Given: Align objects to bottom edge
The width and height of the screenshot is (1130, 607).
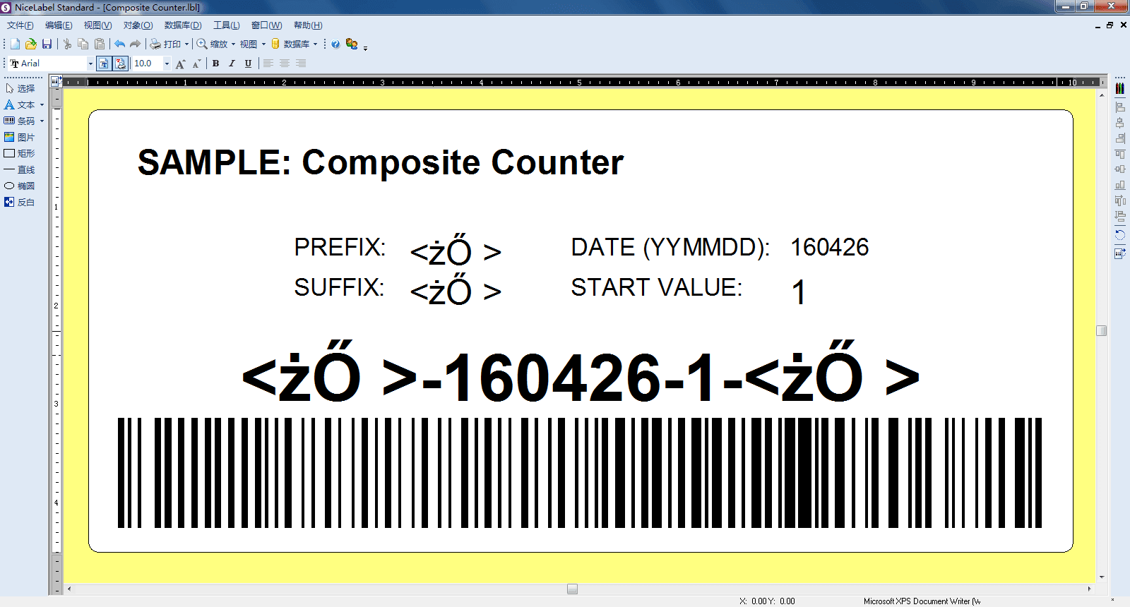Looking at the screenshot, I should pos(1120,185).
